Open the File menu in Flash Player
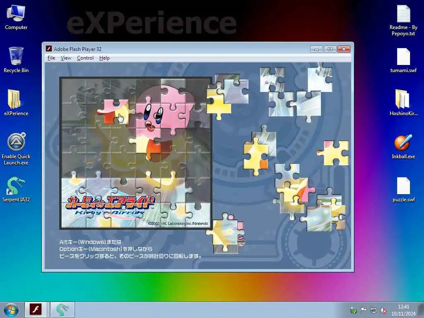424x318 pixels. pyautogui.click(x=51, y=58)
